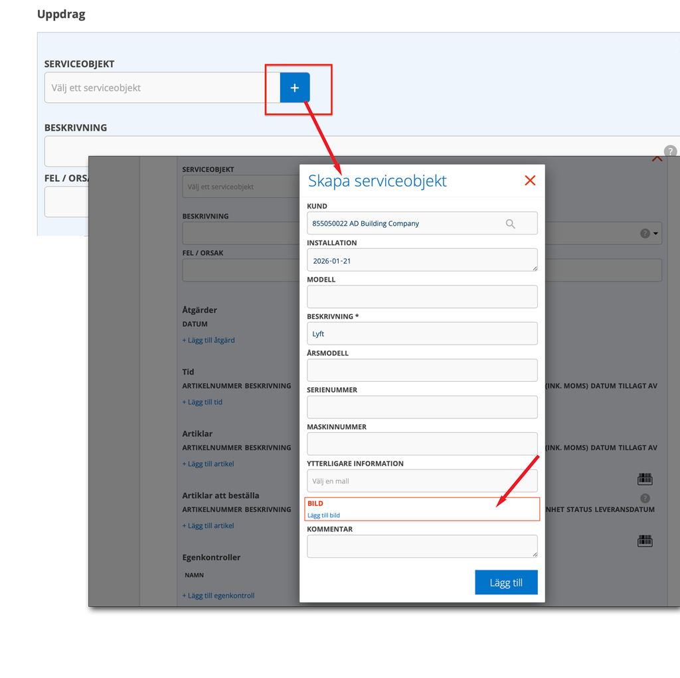Open the Välj en mall dropdown

(x=422, y=481)
